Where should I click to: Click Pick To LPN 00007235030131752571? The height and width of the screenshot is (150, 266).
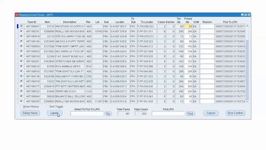point(230,27)
